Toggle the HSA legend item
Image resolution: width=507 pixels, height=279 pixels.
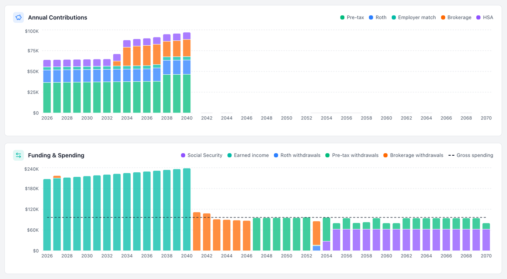pos(485,17)
